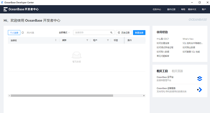Focus the 连接名称 search field
Screen dimensions: 210x113
pos(94,33)
